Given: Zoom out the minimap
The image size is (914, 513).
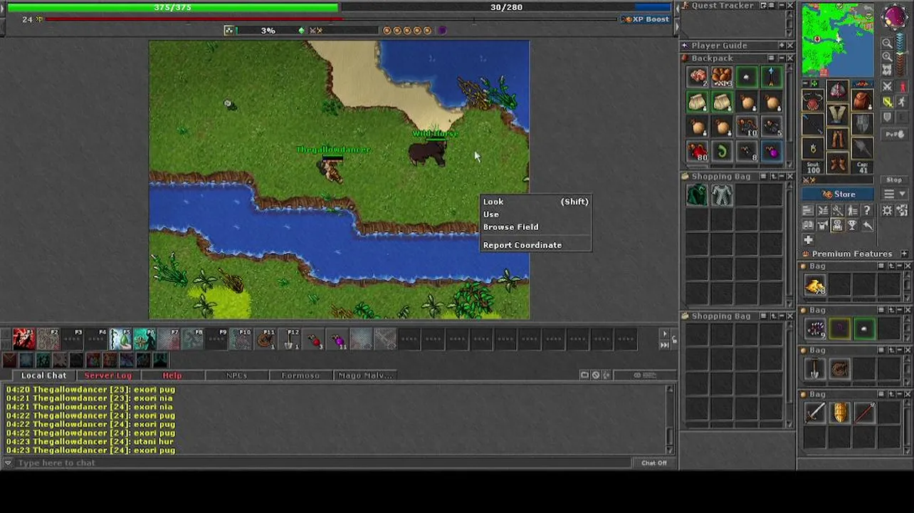Looking at the screenshot, I should click(x=888, y=43).
